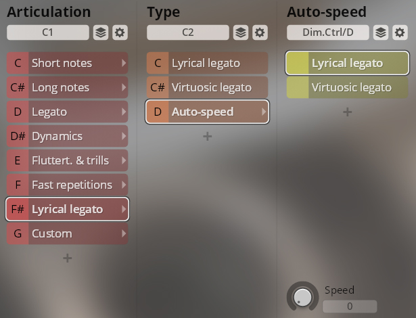This screenshot has height=318, width=416.
Task: Expand the Fast repetitions arrow
Action: [x=123, y=185]
